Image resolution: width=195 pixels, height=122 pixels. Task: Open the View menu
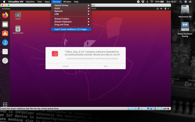pyautogui.click(x=40, y=2)
